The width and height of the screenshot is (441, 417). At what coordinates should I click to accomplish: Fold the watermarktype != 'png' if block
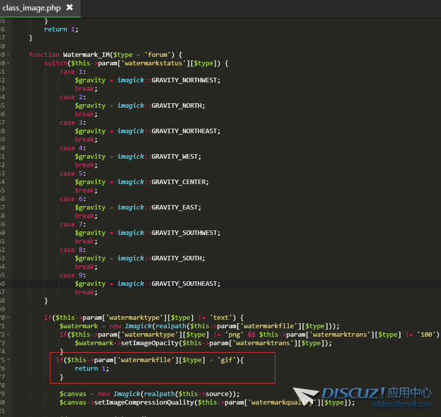(x=8, y=334)
